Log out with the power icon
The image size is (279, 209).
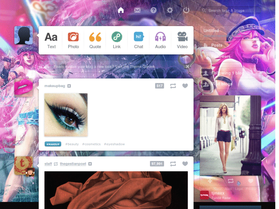[x=186, y=10]
